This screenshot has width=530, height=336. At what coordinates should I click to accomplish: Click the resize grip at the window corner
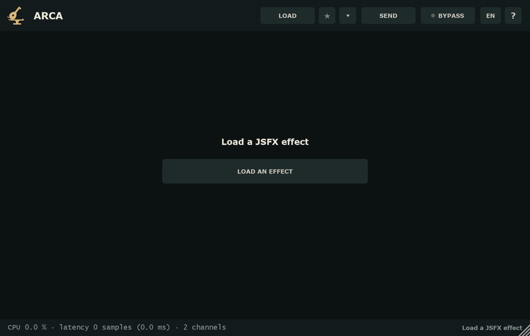click(x=525, y=331)
